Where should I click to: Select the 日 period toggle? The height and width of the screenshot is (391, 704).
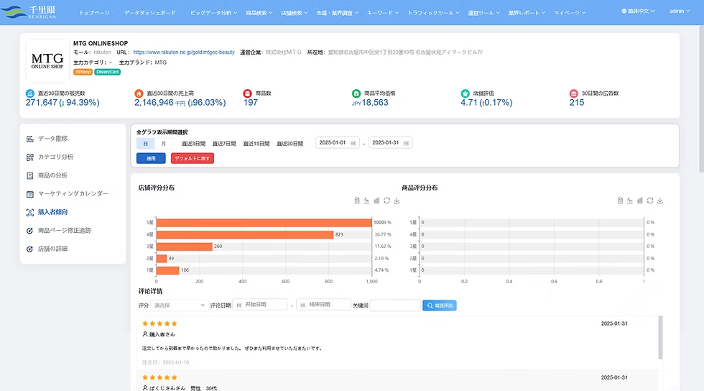click(x=145, y=144)
